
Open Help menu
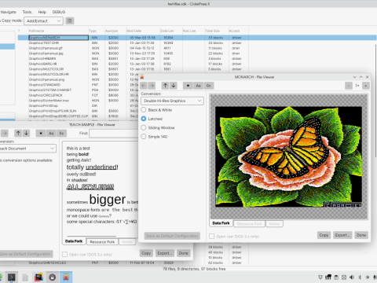pos(42,12)
